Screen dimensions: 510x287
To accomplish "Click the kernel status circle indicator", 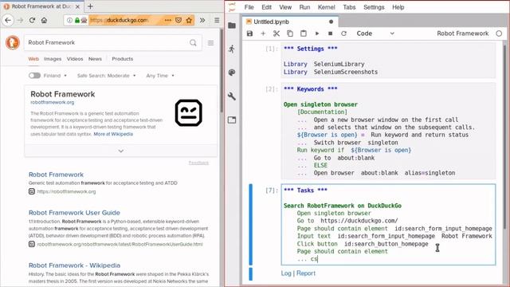I will pyautogui.click(x=499, y=33).
